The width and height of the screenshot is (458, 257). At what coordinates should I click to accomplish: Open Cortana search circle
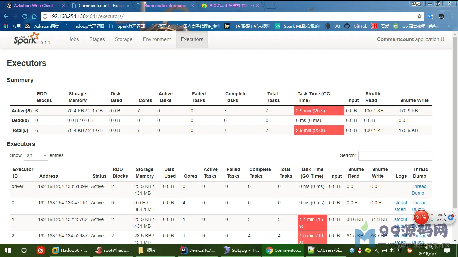click(24, 250)
